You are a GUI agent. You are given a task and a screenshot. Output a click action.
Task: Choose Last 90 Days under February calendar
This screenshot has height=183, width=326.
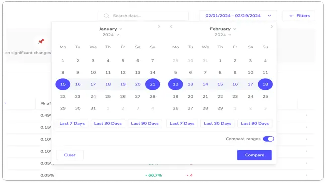pos(255,123)
